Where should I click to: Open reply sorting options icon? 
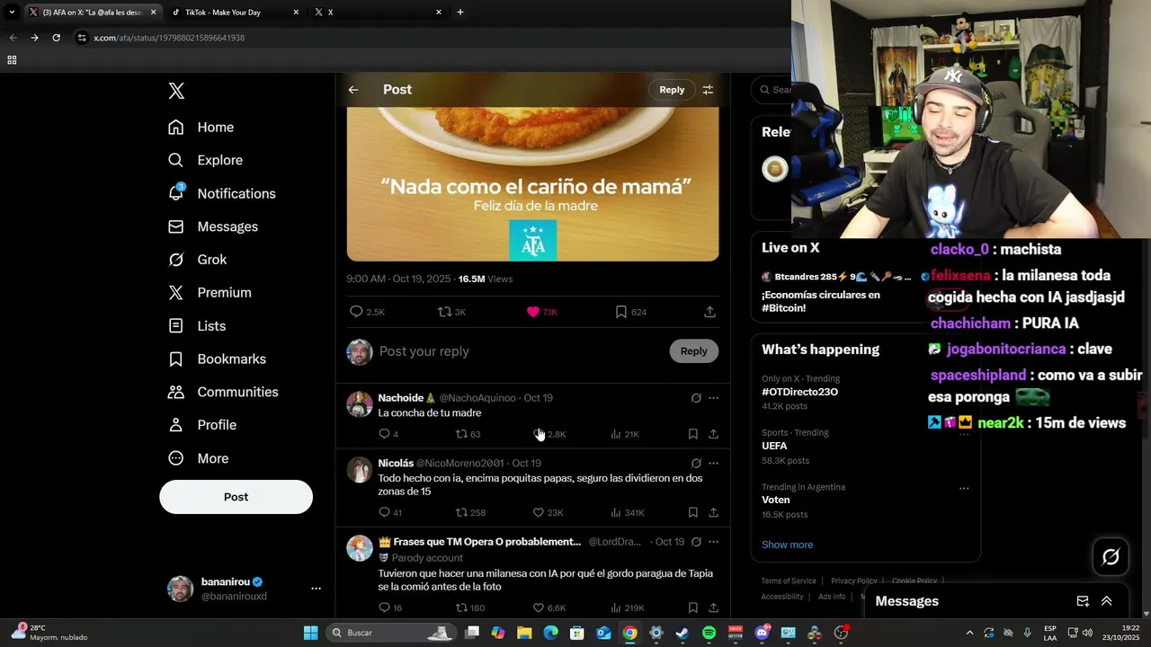[x=708, y=90]
